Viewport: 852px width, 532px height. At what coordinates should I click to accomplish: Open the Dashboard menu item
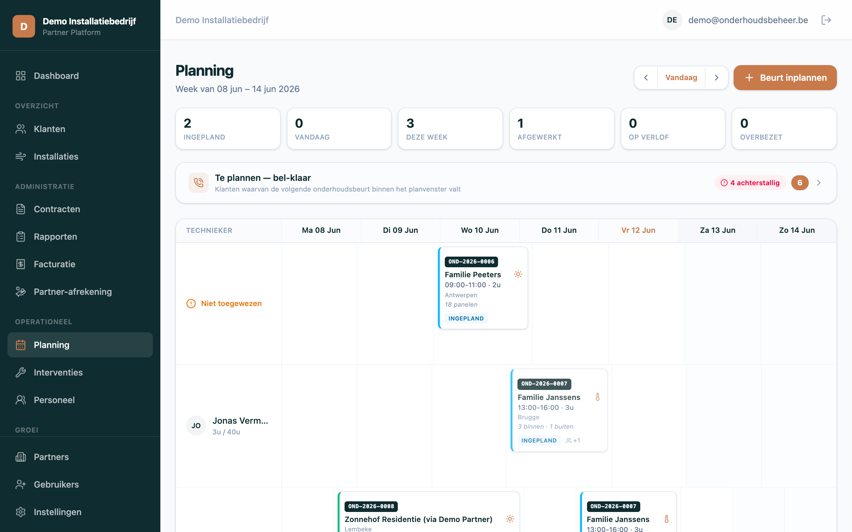pos(80,76)
